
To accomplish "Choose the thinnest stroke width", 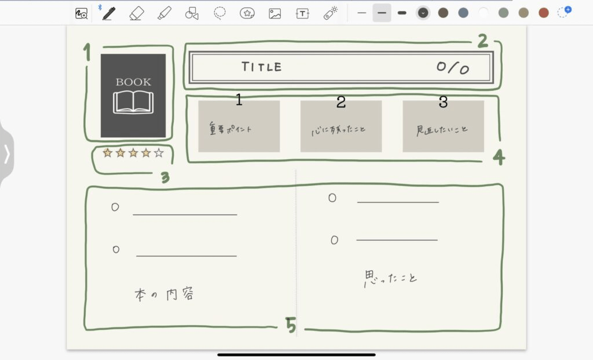I will pos(361,13).
